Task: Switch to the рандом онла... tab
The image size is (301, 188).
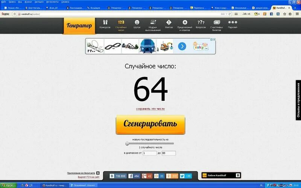Action: tap(261, 8)
